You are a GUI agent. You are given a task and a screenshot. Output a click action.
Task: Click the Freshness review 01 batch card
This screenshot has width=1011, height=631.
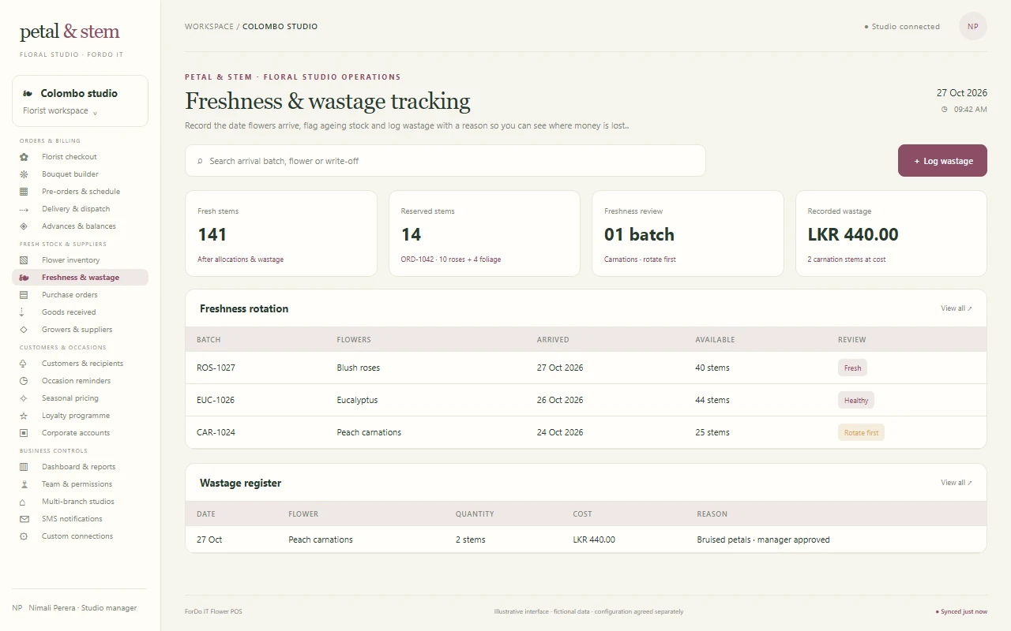(688, 233)
